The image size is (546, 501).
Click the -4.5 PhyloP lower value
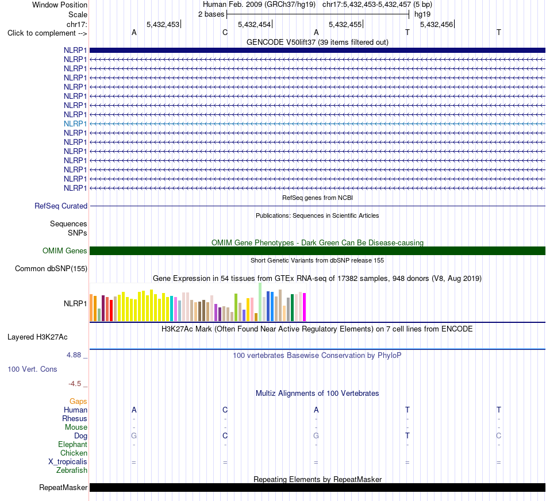(75, 384)
